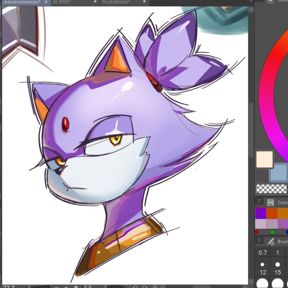Viewport: 288px width, 288px height.
Task: Click the Color Set panel icon
Action: (271, 202)
